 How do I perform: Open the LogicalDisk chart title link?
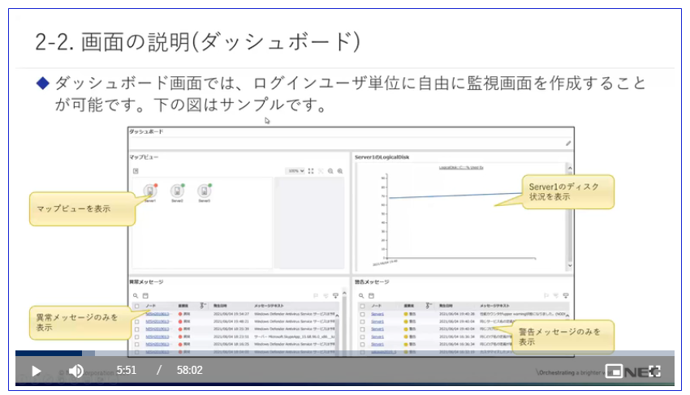click(461, 168)
